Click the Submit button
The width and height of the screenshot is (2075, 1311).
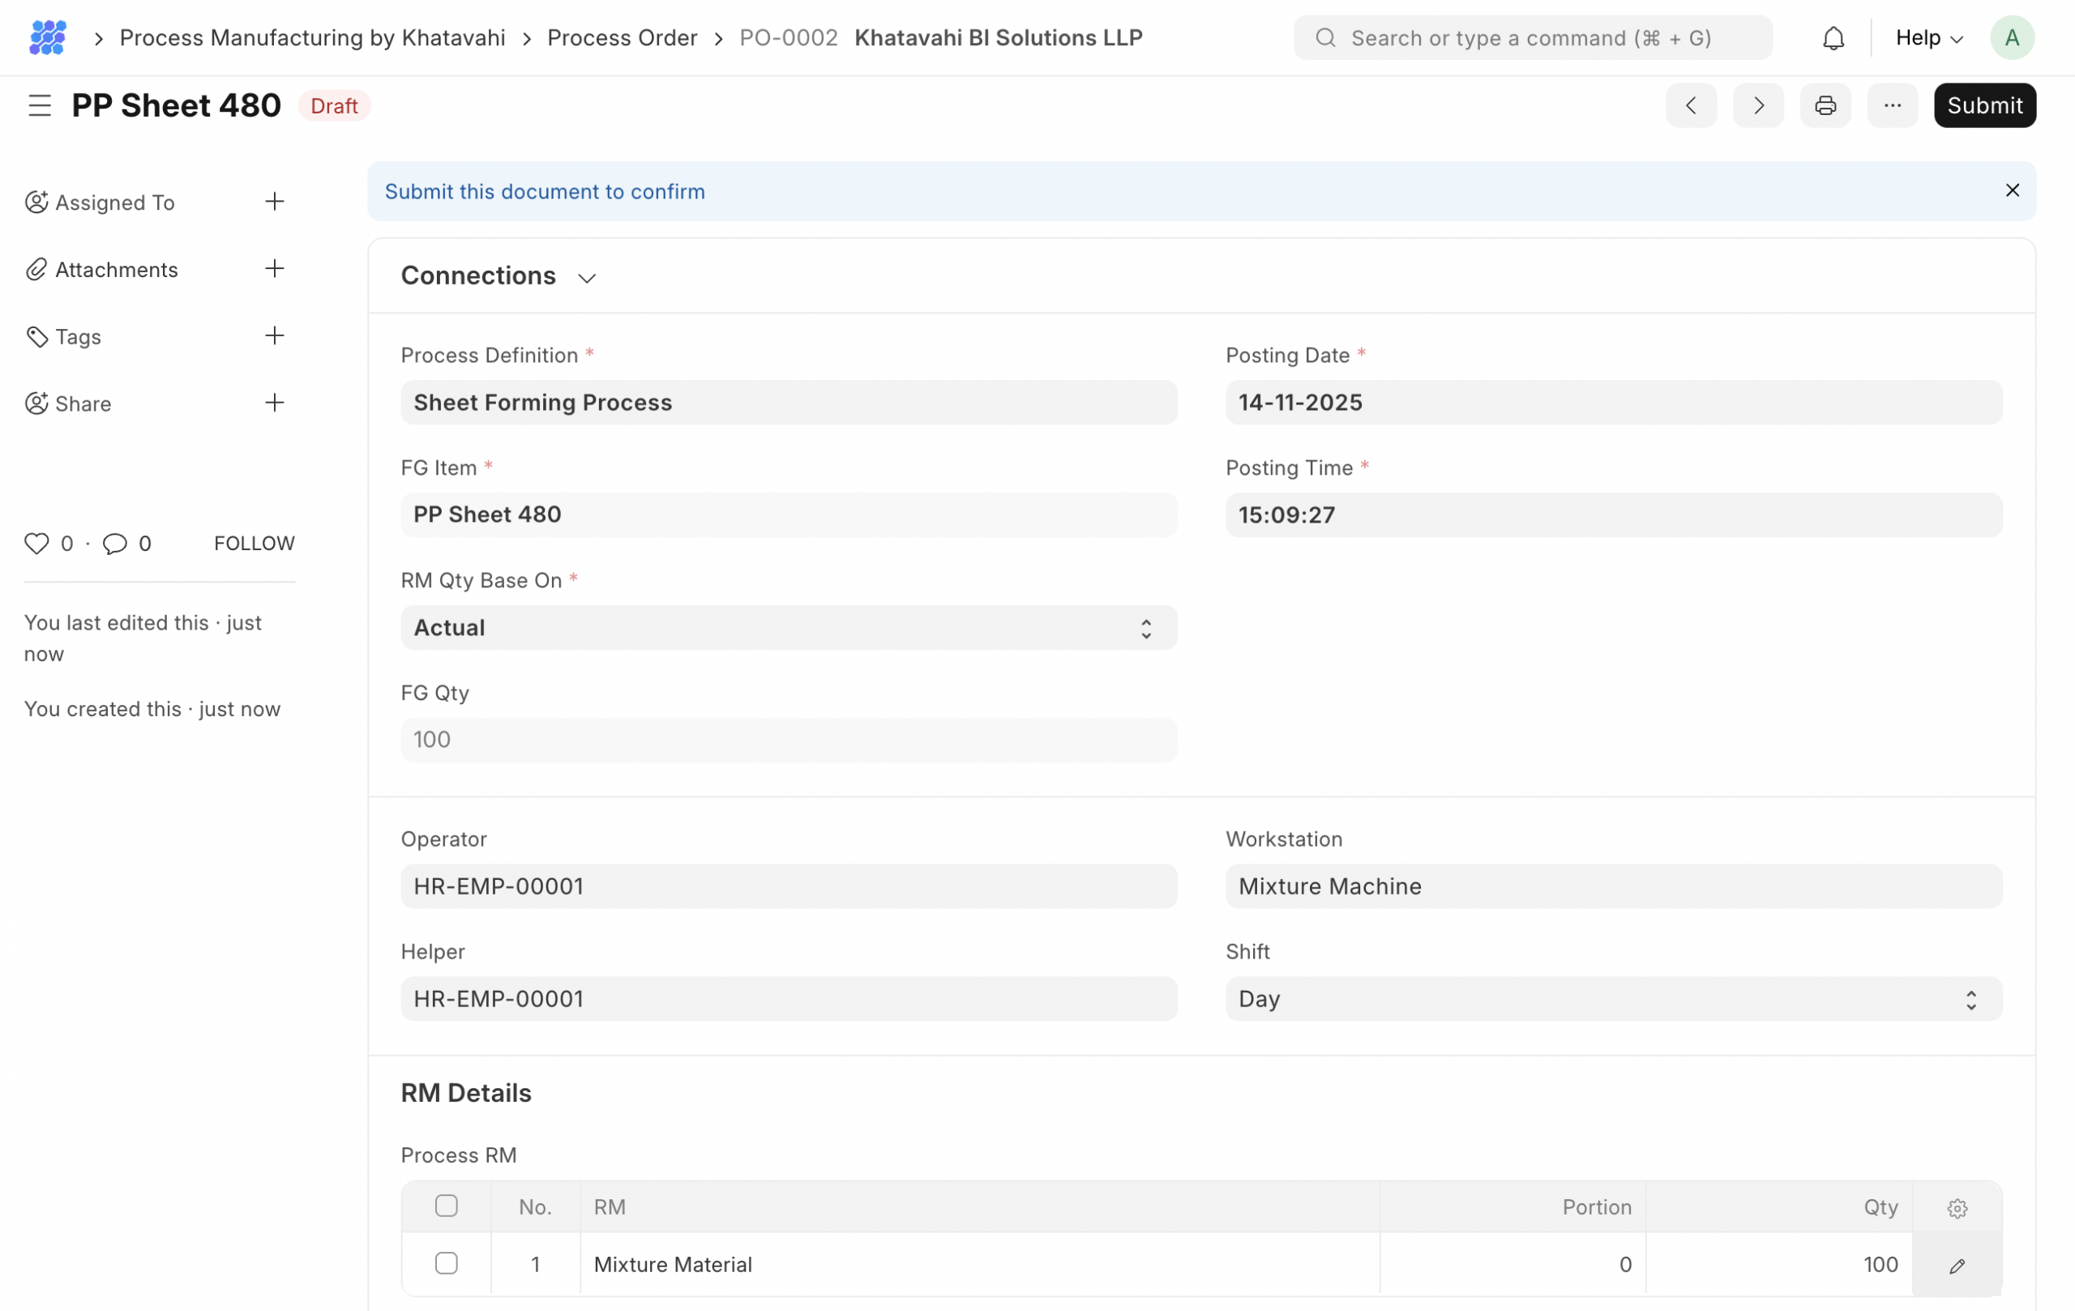1984,105
